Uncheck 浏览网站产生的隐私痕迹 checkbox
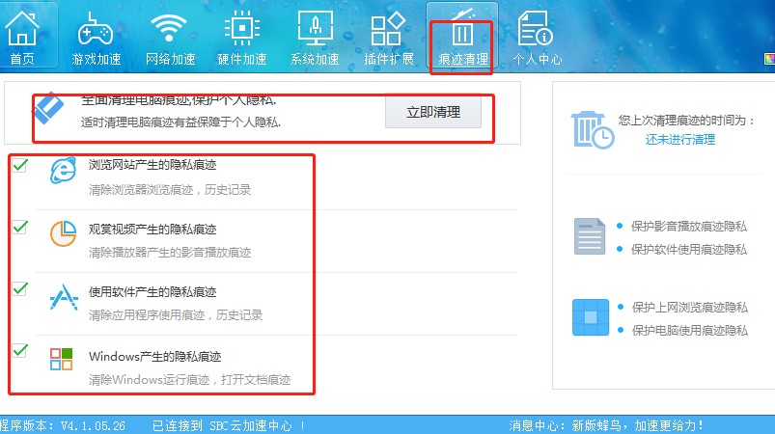Screen dimensions: 775x434 pos(20,167)
